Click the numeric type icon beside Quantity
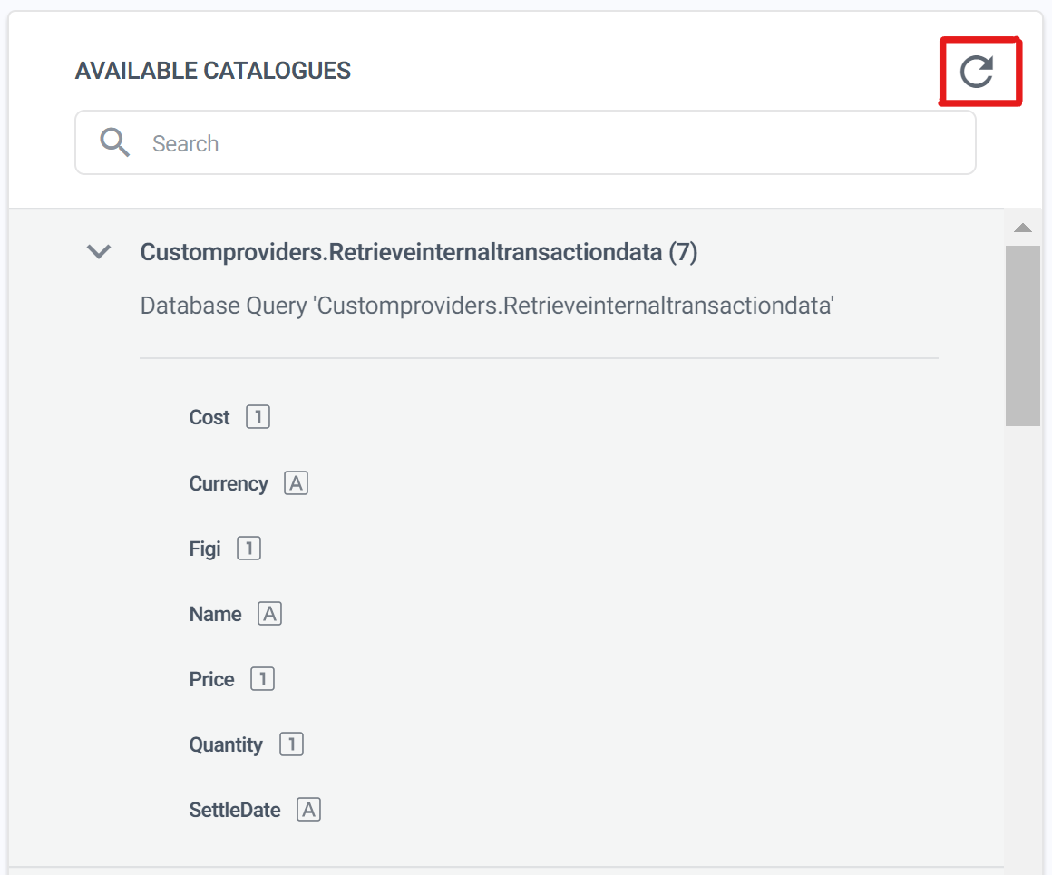The height and width of the screenshot is (875, 1052). pos(291,744)
